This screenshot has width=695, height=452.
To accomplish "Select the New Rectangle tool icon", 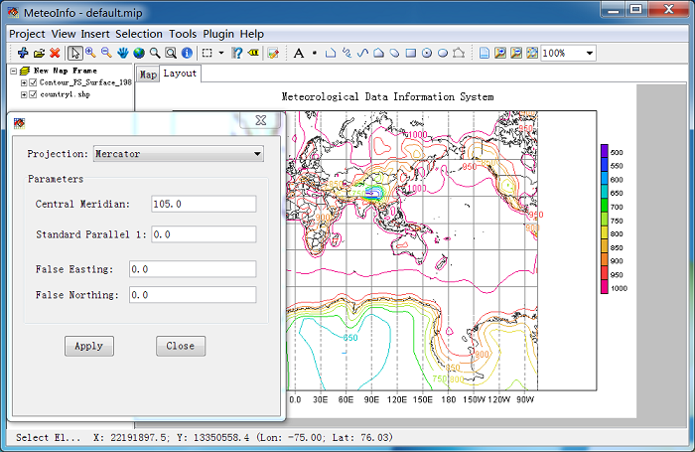I will (411, 54).
